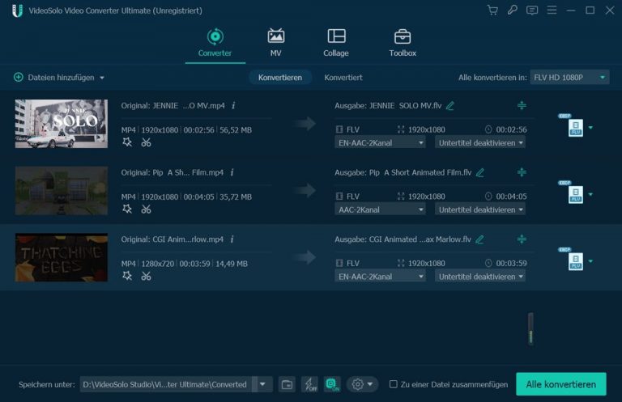This screenshot has width=622, height=402.
Task: Select the THATCHING EGGS video thumbnail
Action: point(62,258)
